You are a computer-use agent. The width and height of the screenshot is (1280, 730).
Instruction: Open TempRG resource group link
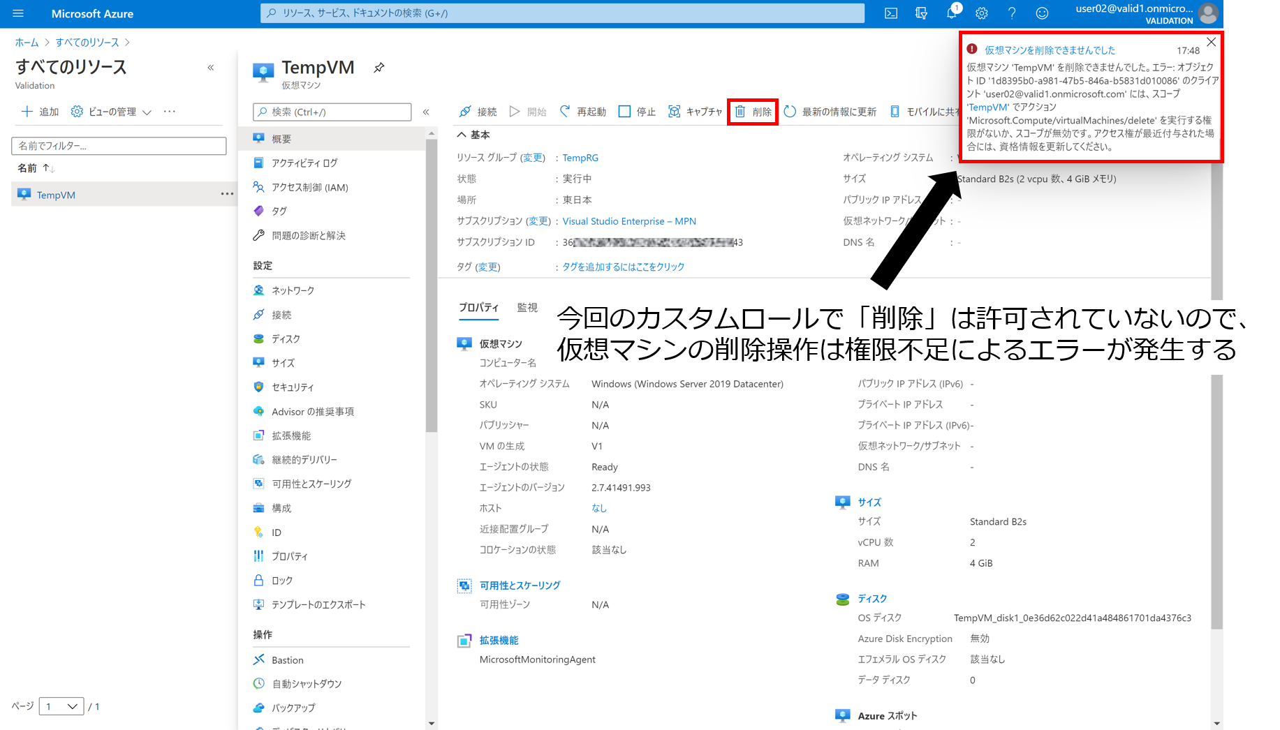pos(580,158)
